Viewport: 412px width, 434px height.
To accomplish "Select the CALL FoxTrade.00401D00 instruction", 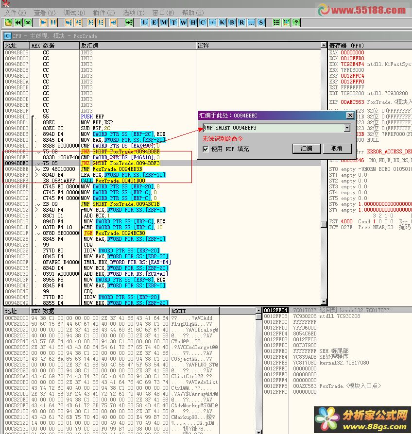I will (x=113, y=181).
